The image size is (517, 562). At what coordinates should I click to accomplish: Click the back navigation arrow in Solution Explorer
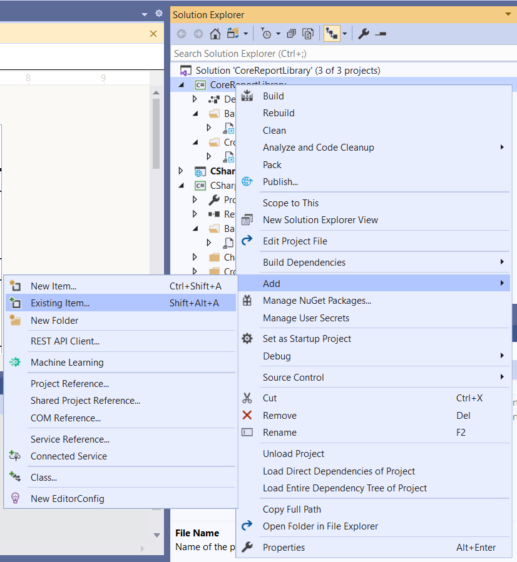point(182,33)
